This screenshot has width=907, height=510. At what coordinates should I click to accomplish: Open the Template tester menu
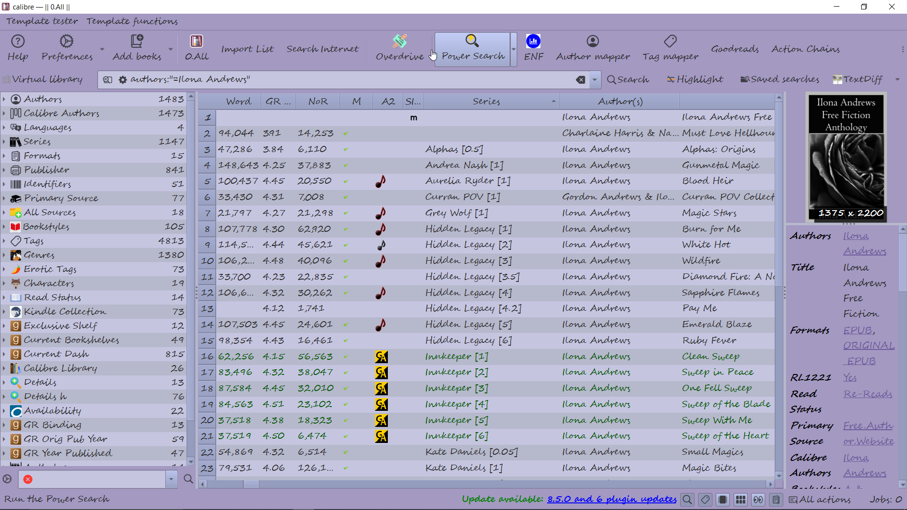tap(42, 21)
